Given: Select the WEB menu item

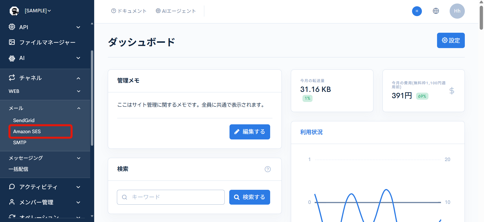Looking at the screenshot, I should coord(14,91).
